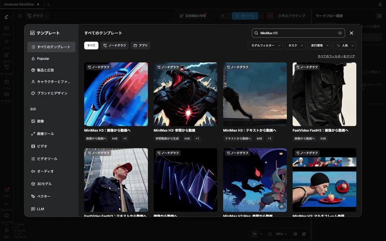Open the 90% zoom dropdown in background
Viewport: 386px width, 241px height.
(281, 234)
